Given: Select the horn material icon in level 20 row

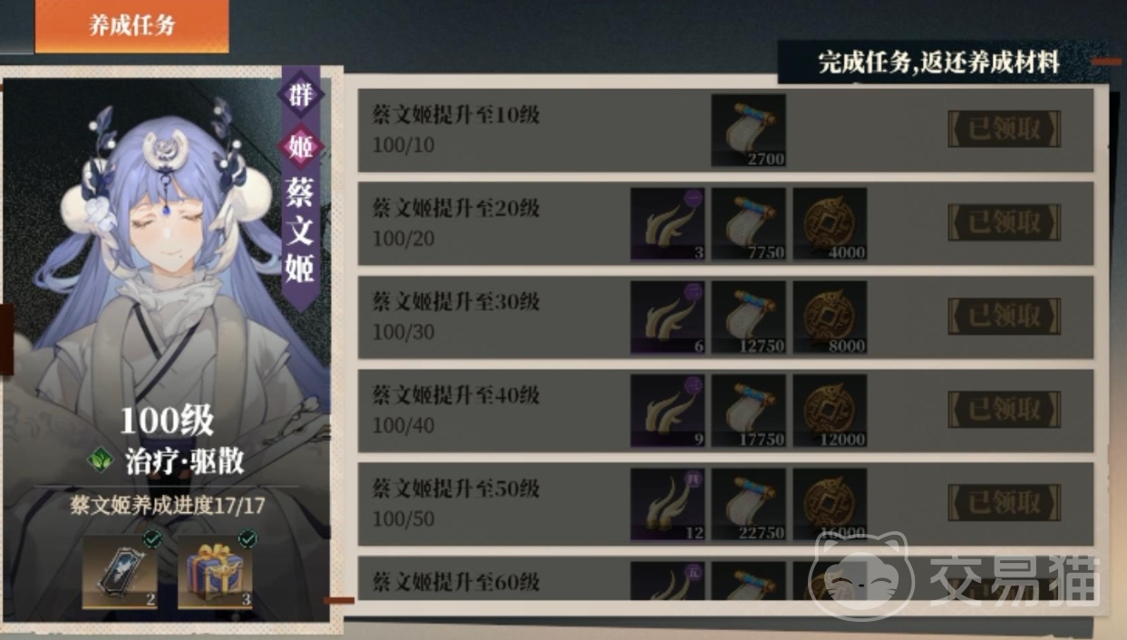Looking at the screenshot, I should click(x=667, y=224).
